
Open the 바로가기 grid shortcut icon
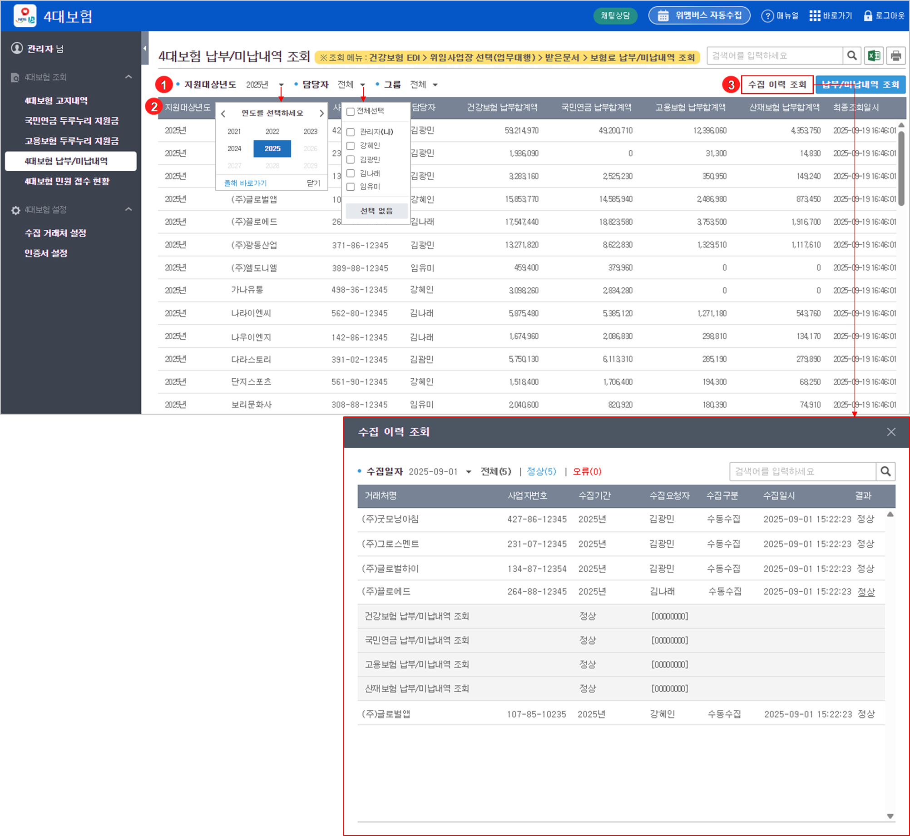pyautogui.click(x=815, y=16)
